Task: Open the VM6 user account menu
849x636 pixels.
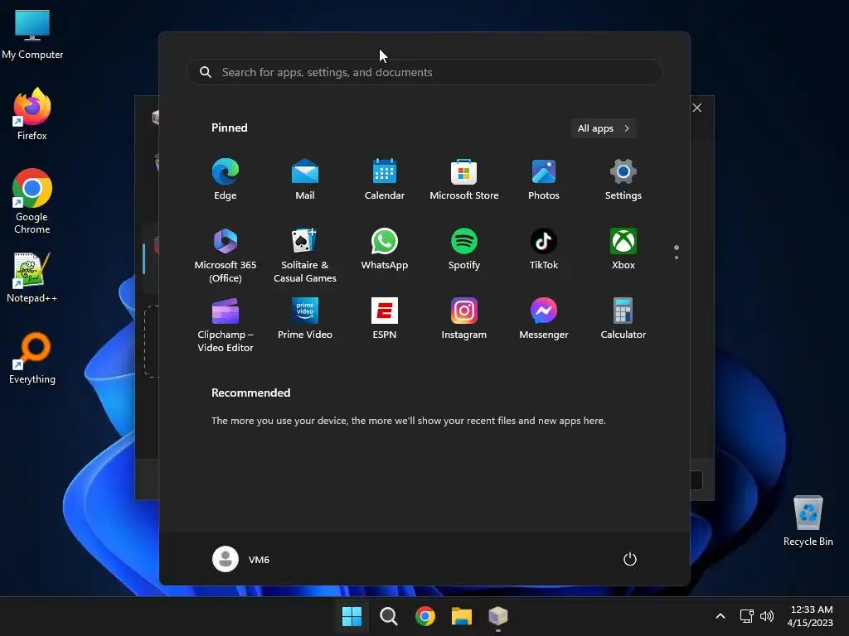Action: [241, 559]
